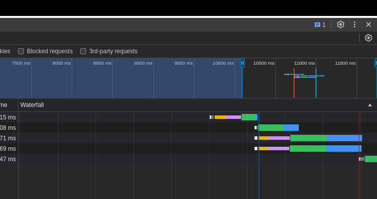Open Network settings gear icon

(x=369, y=38)
